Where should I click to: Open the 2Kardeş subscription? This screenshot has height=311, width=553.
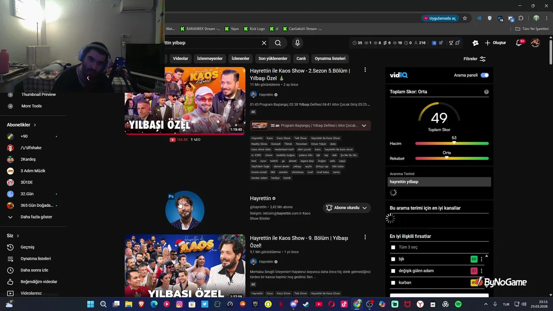28,159
